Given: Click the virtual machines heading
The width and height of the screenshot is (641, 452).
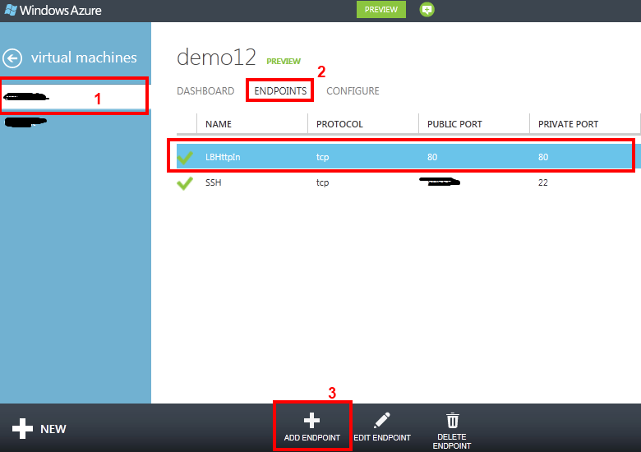Looking at the screenshot, I should coord(84,58).
